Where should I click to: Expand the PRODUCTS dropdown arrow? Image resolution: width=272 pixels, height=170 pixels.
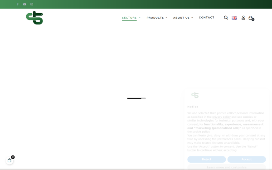click(x=166, y=18)
